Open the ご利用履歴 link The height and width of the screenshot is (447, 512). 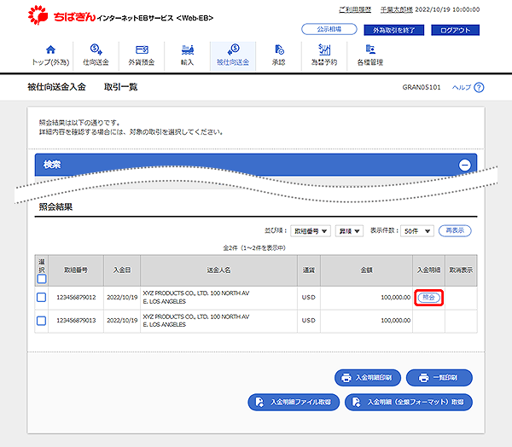[355, 9]
